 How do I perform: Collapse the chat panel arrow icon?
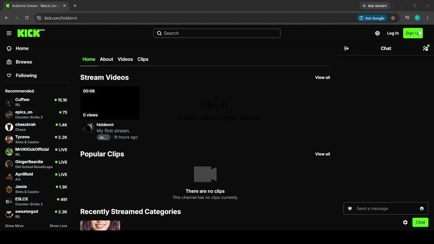346,48
